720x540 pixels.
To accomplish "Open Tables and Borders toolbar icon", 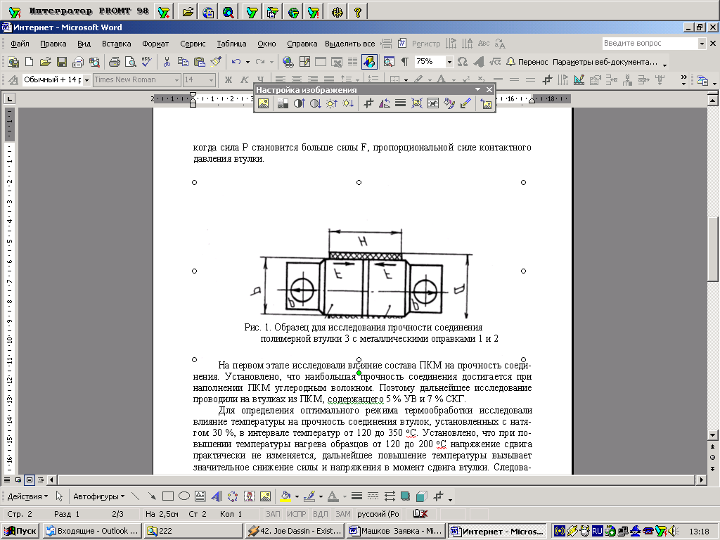I will 304,62.
